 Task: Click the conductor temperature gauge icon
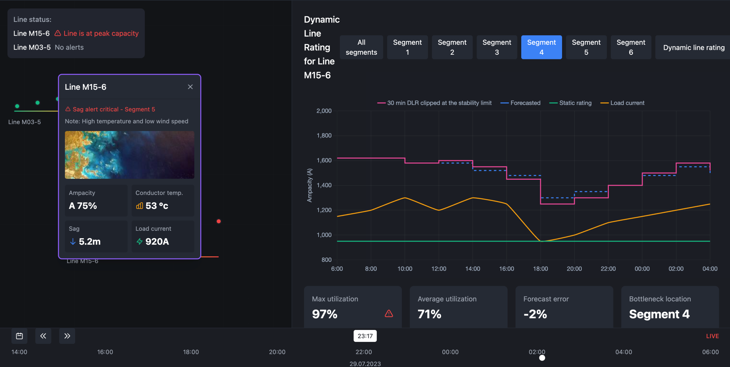tap(139, 206)
